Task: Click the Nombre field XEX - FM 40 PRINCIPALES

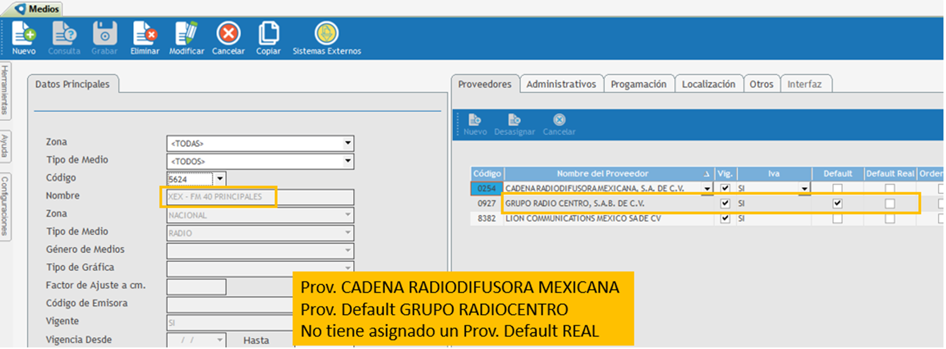Action: (x=260, y=196)
